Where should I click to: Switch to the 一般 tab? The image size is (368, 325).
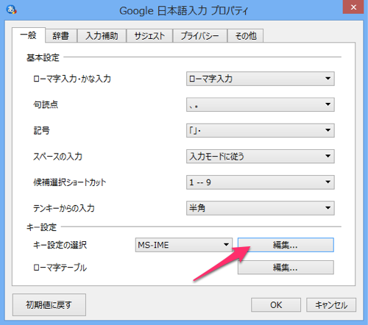click(x=29, y=35)
